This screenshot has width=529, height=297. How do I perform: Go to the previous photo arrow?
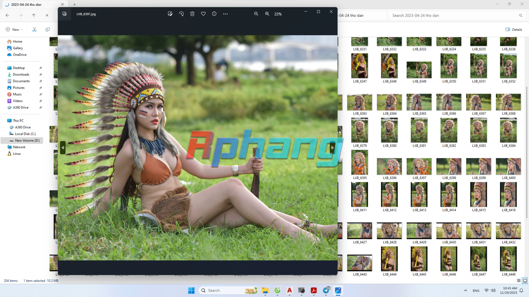click(62, 148)
